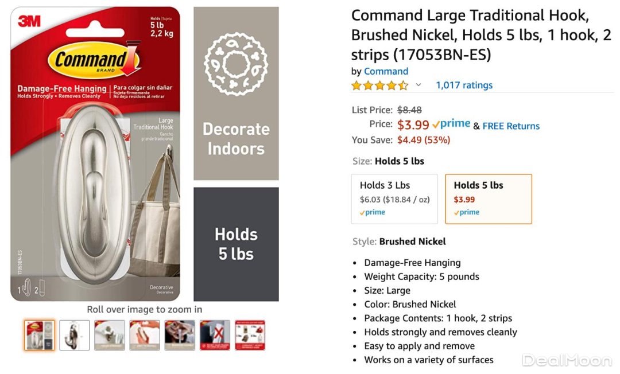The height and width of the screenshot is (374, 620).
Task: View the second thumbnail showing hook dimensions
Action: (x=75, y=335)
